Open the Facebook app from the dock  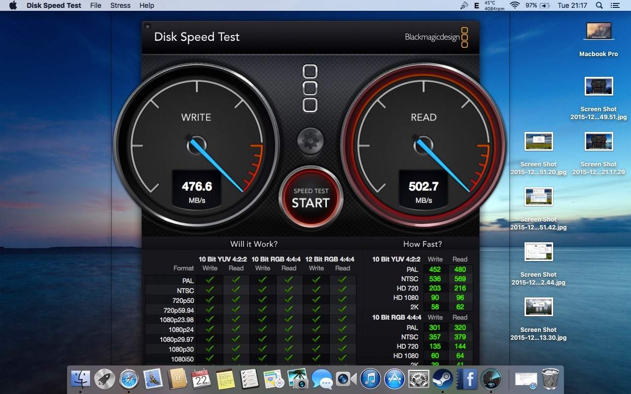click(x=467, y=379)
